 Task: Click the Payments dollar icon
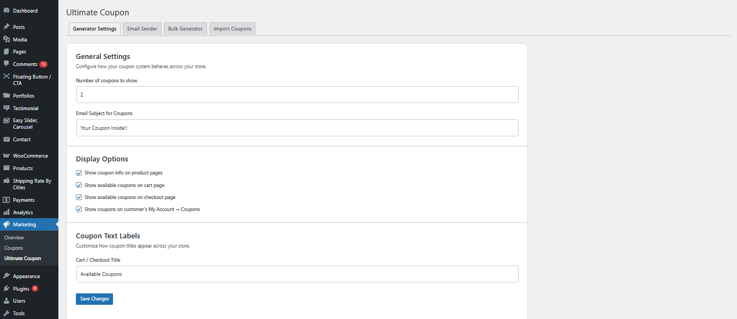tap(7, 200)
